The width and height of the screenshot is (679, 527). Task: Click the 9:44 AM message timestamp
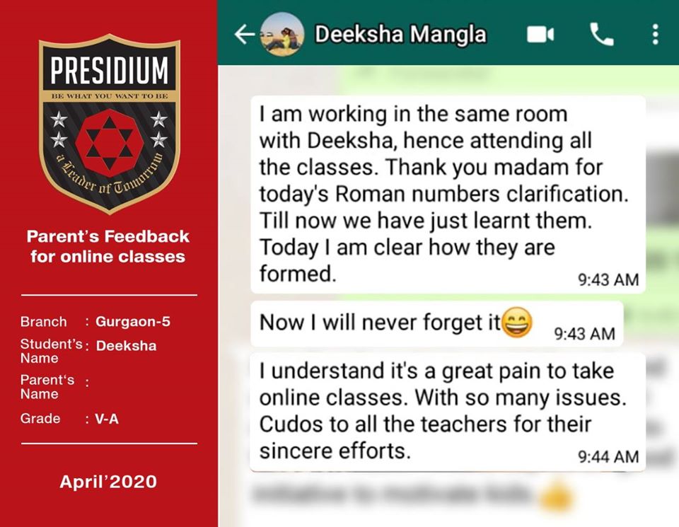pos(608,456)
